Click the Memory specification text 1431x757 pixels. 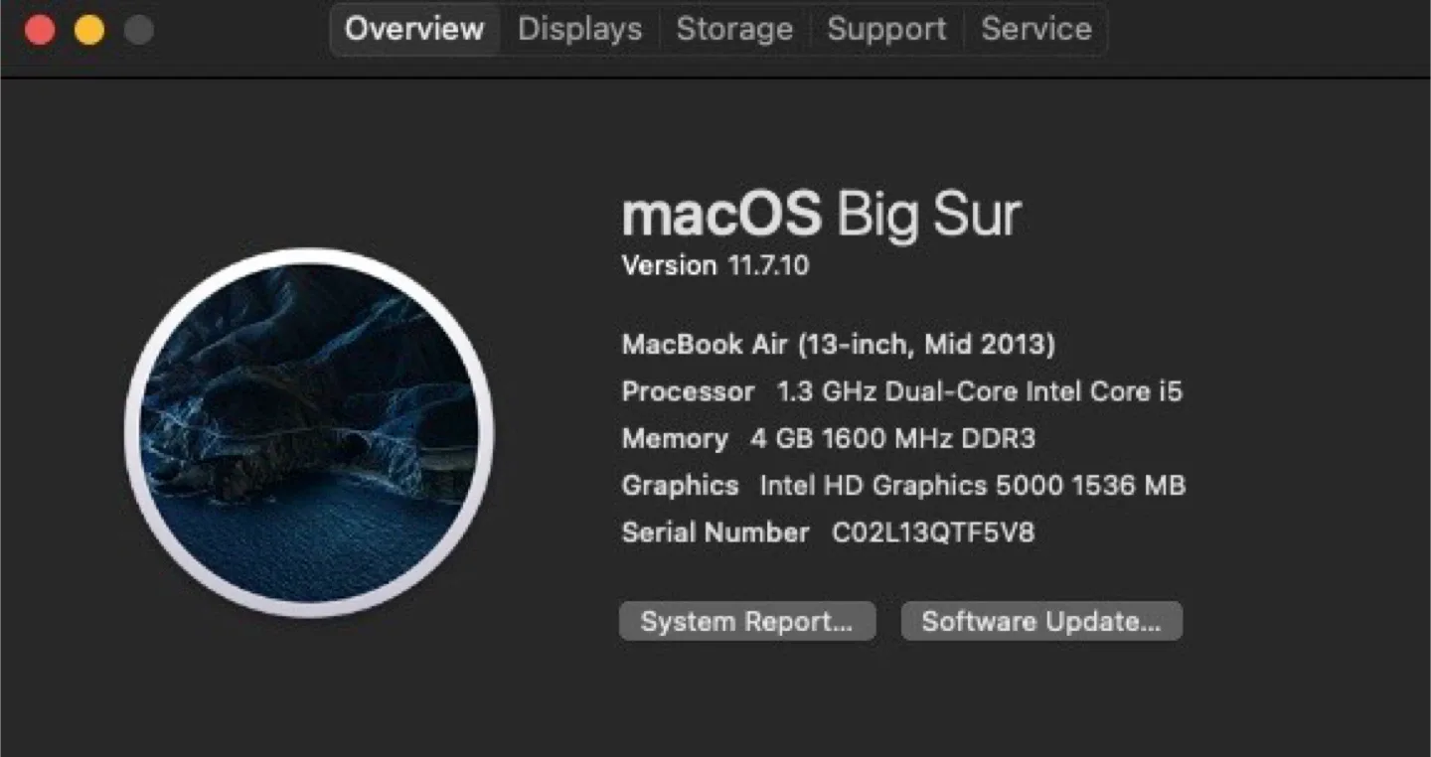pos(828,438)
